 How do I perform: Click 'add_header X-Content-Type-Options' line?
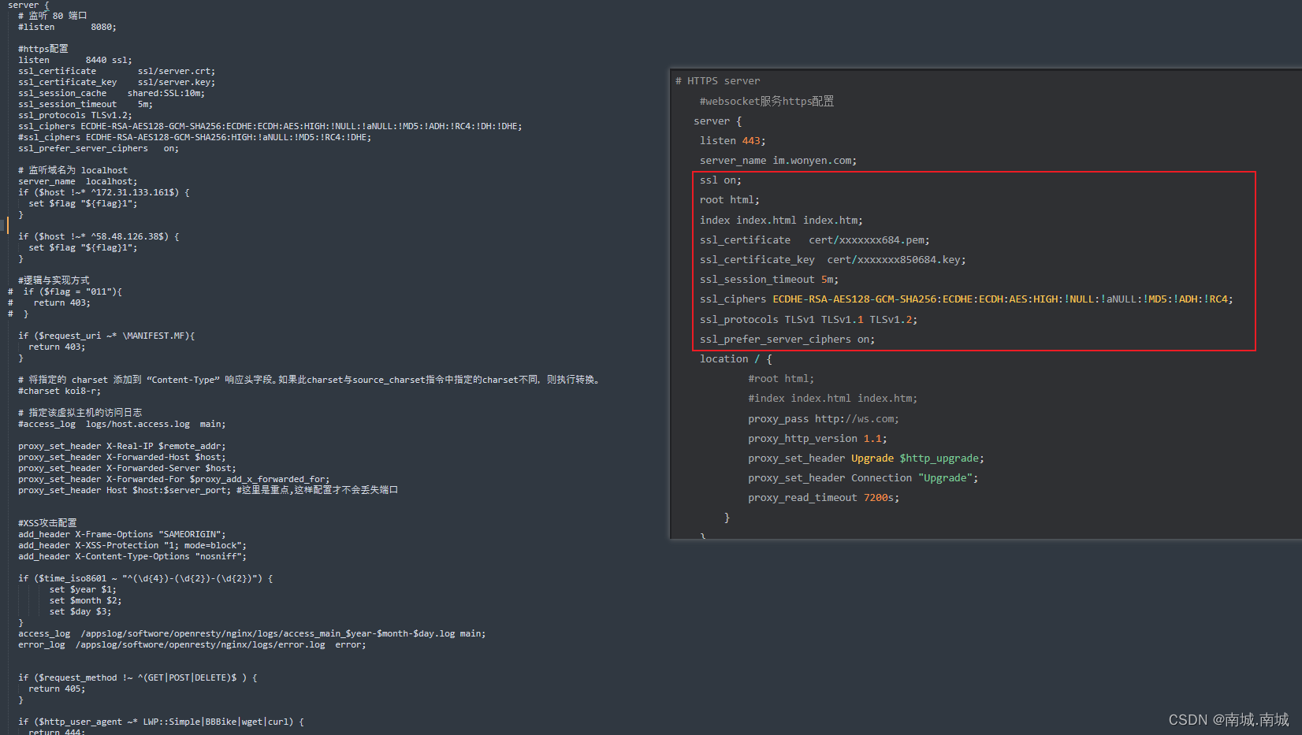pos(132,556)
